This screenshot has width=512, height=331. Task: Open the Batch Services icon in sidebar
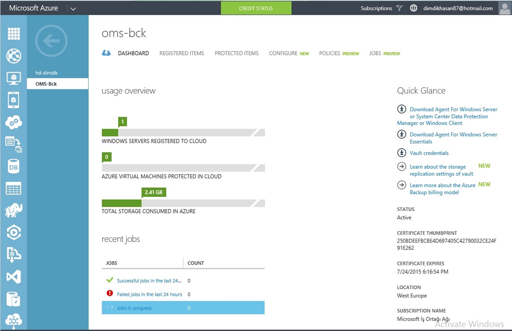(x=13, y=144)
